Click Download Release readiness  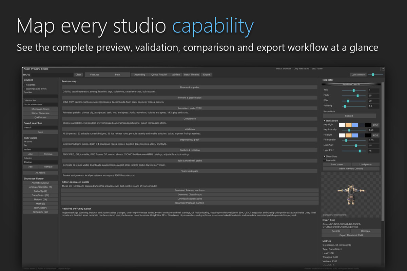tap(190, 190)
